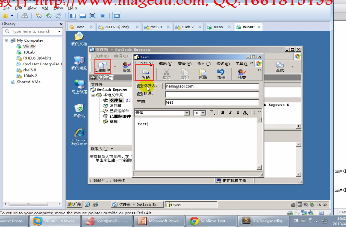346x227 pixels.
Task: Click the library search text box
Action: pos(33,32)
